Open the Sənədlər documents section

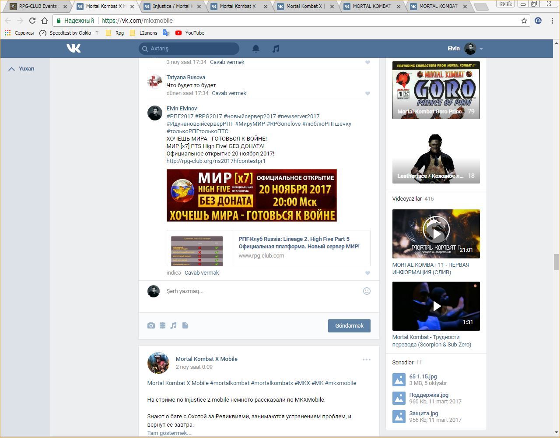click(407, 363)
